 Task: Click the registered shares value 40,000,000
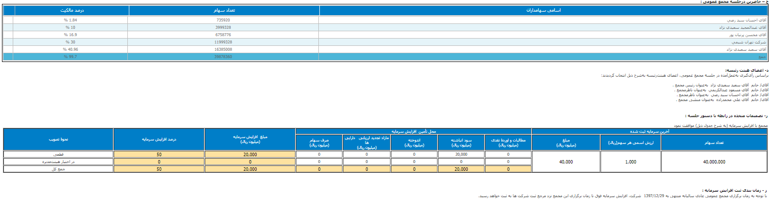click(714, 162)
